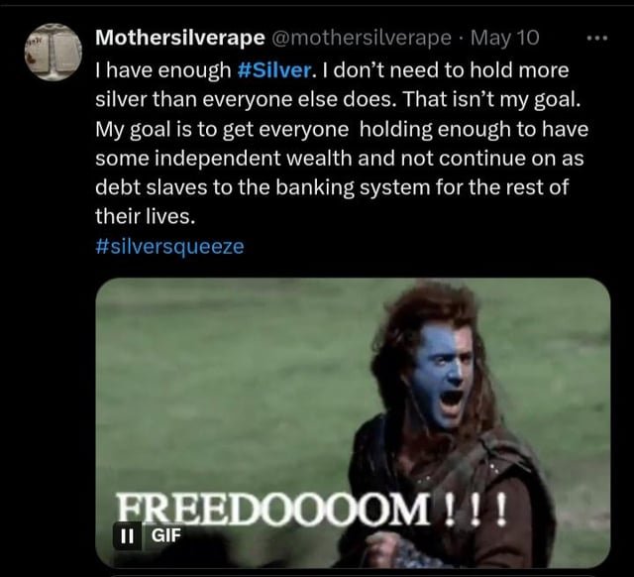
Task: Click the tweet text "some independent wealth"
Action: (224, 159)
